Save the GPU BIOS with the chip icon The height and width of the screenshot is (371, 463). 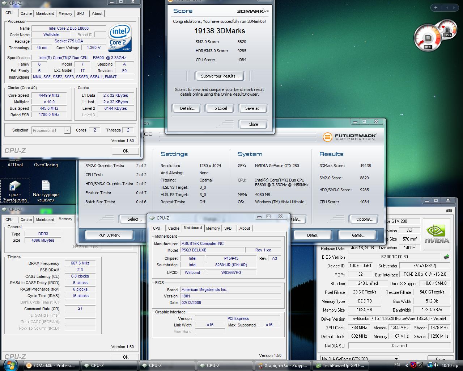[x=446, y=257]
